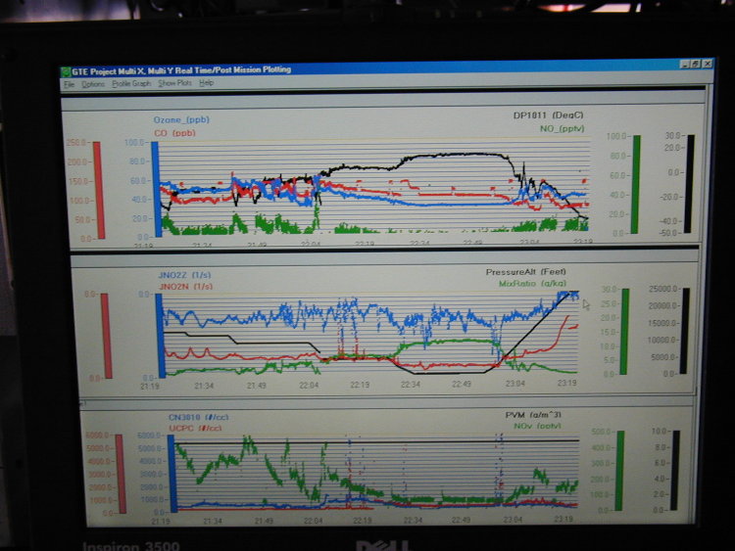Image resolution: width=735 pixels, height=551 pixels.
Task: Click the blue JNO2Z axis color bar
Action: (161, 336)
